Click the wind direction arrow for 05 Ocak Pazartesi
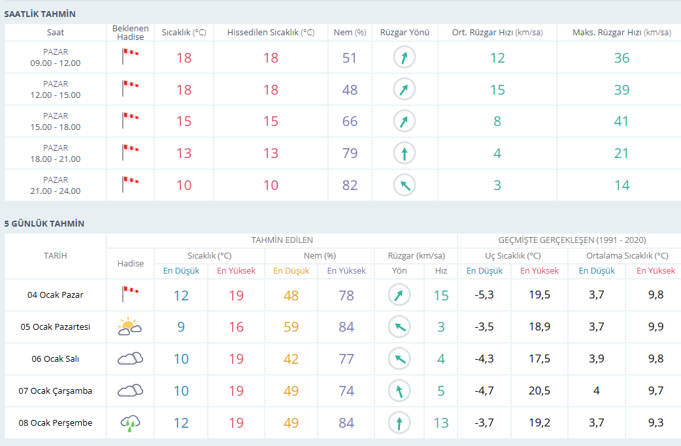 (x=399, y=327)
